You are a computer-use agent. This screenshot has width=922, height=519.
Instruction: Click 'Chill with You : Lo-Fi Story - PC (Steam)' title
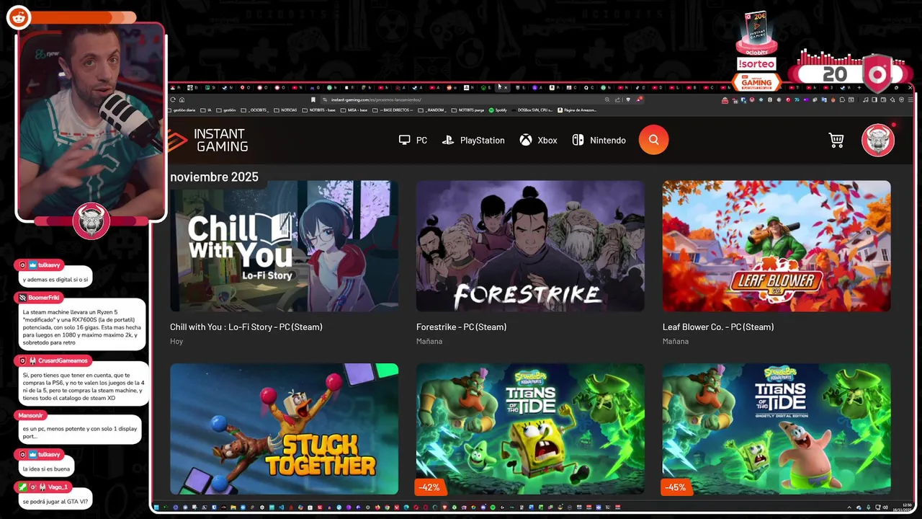(246, 327)
